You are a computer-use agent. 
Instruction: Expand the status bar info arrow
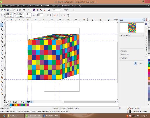click(x=13, y=108)
